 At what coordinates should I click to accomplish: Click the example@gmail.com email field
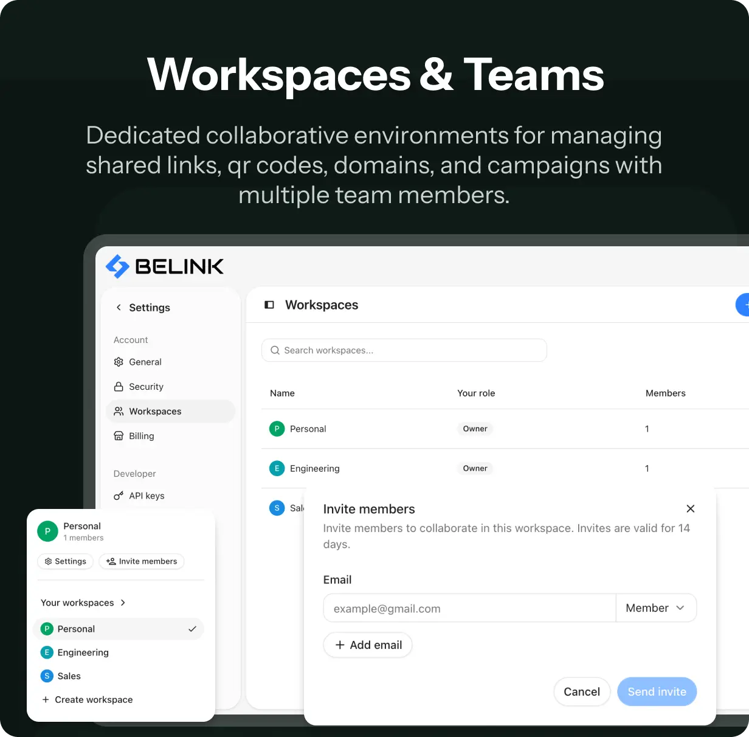pyautogui.click(x=470, y=608)
